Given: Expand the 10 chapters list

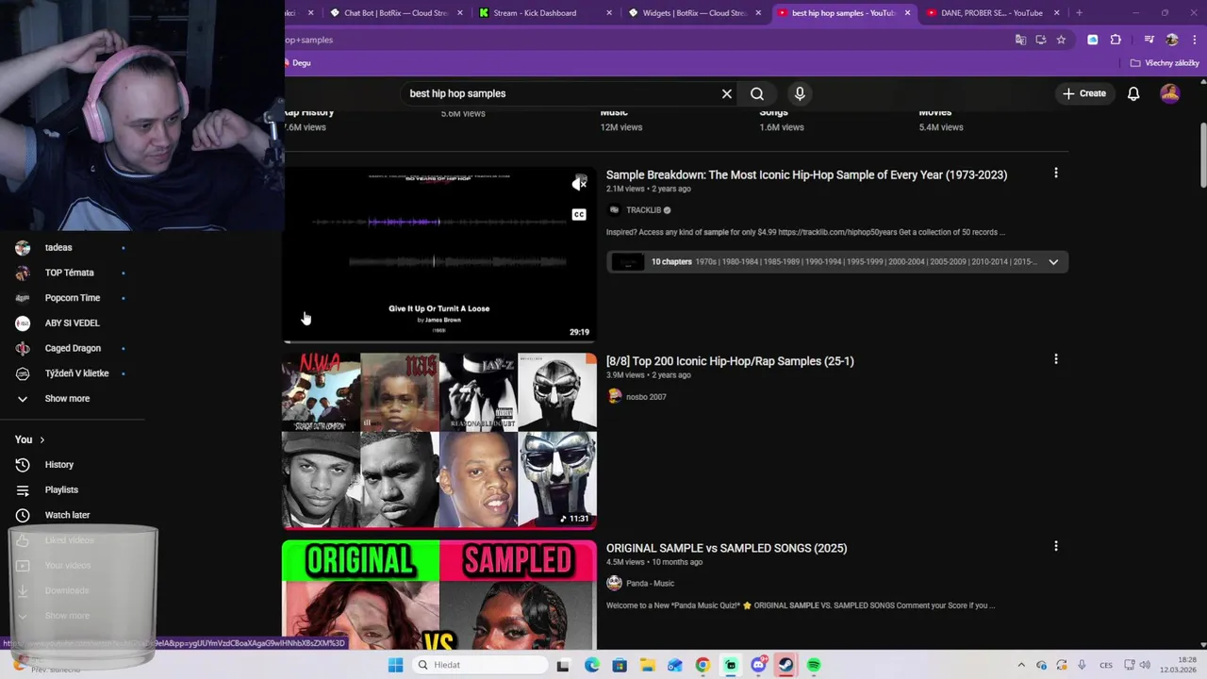Looking at the screenshot, I should pos(1053,261).
